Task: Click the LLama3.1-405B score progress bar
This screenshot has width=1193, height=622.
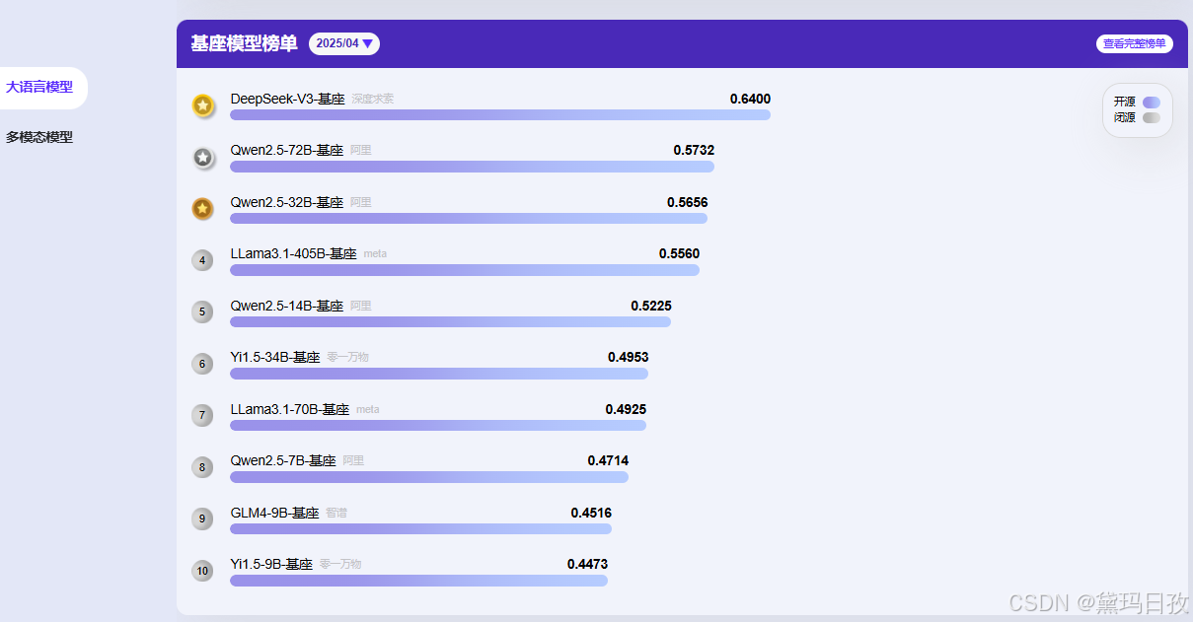Action: (465, 270)
